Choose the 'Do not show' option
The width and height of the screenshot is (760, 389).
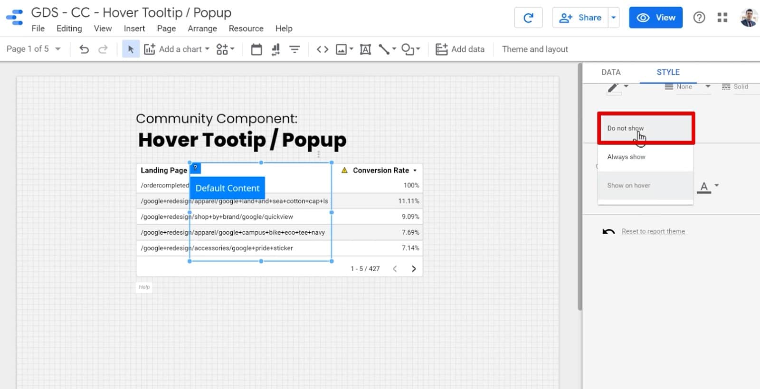pyautogui.click(x=625, y=128)
